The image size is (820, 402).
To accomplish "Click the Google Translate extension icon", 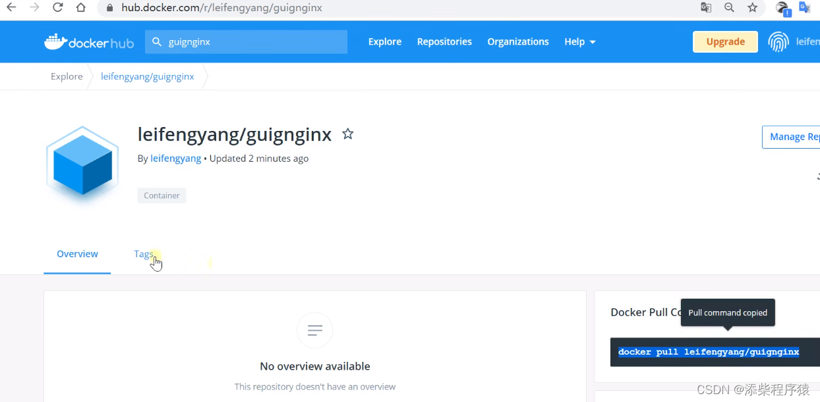I will (805, 7).
